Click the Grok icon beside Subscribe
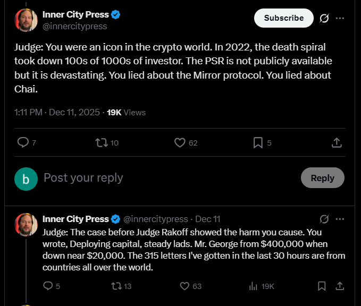361x306 pixels. 324,18
